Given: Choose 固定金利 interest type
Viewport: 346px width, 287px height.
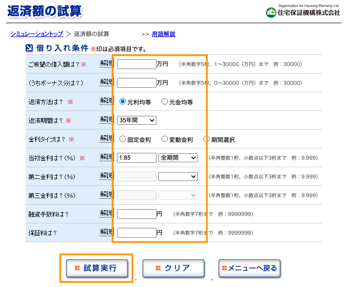Looking at the screenshot, I should [122, 139].
